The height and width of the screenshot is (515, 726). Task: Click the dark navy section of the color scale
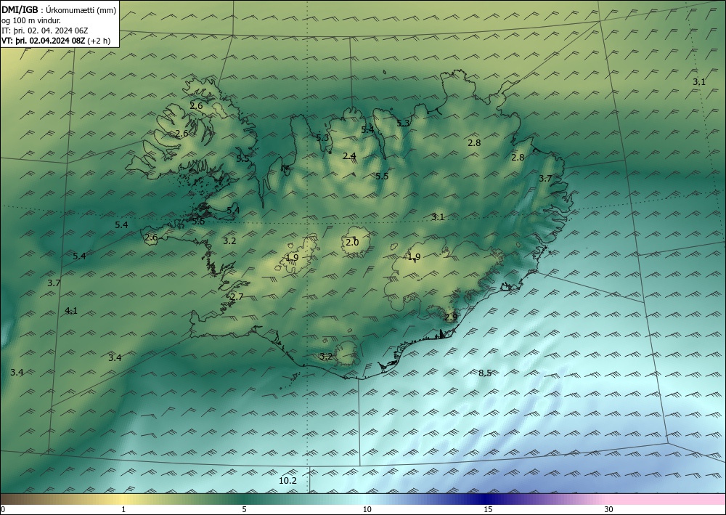[485, 499]
